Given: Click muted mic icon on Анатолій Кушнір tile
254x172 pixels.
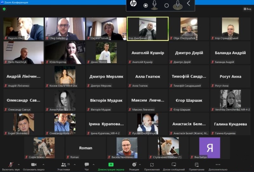Looking at the screenshot, I should click(130, 62).
